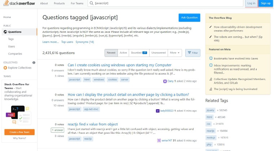This screenshot has width=274, height=151.
Task: Open 'How observability-driven development' blog post
Action: (238, 29)
